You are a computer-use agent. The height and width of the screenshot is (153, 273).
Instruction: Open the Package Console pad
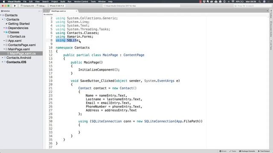click(x=247, y=151)
